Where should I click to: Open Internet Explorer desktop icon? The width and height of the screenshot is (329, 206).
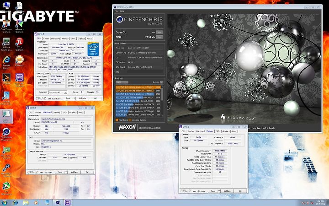[x=6, y=62]
